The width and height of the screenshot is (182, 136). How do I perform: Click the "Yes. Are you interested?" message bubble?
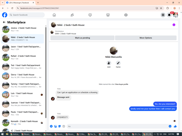[165, 104]
